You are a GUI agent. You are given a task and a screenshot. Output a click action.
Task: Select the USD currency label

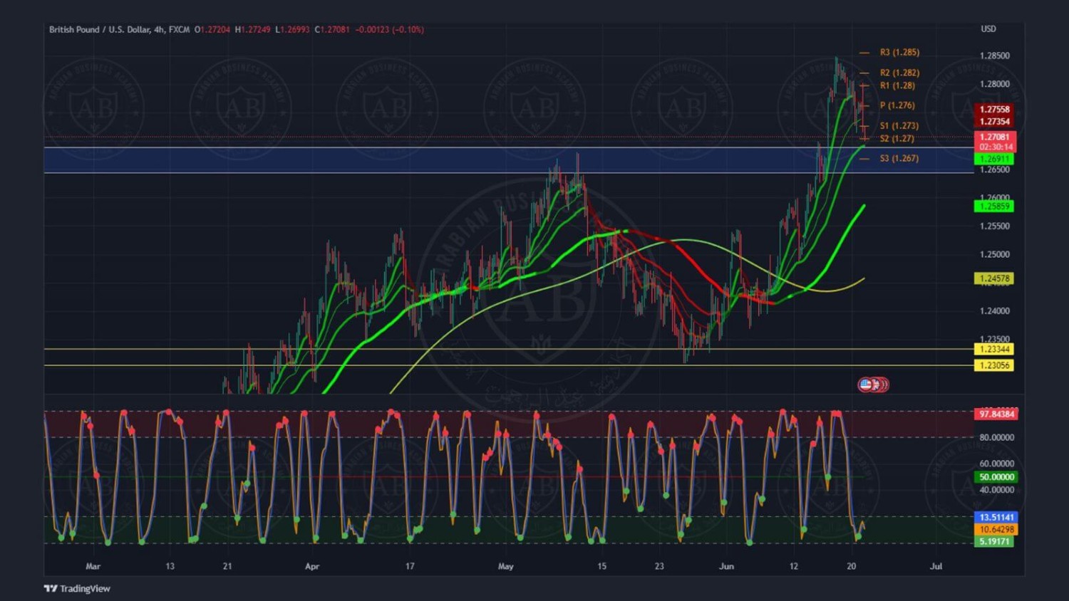coord(988,29)
